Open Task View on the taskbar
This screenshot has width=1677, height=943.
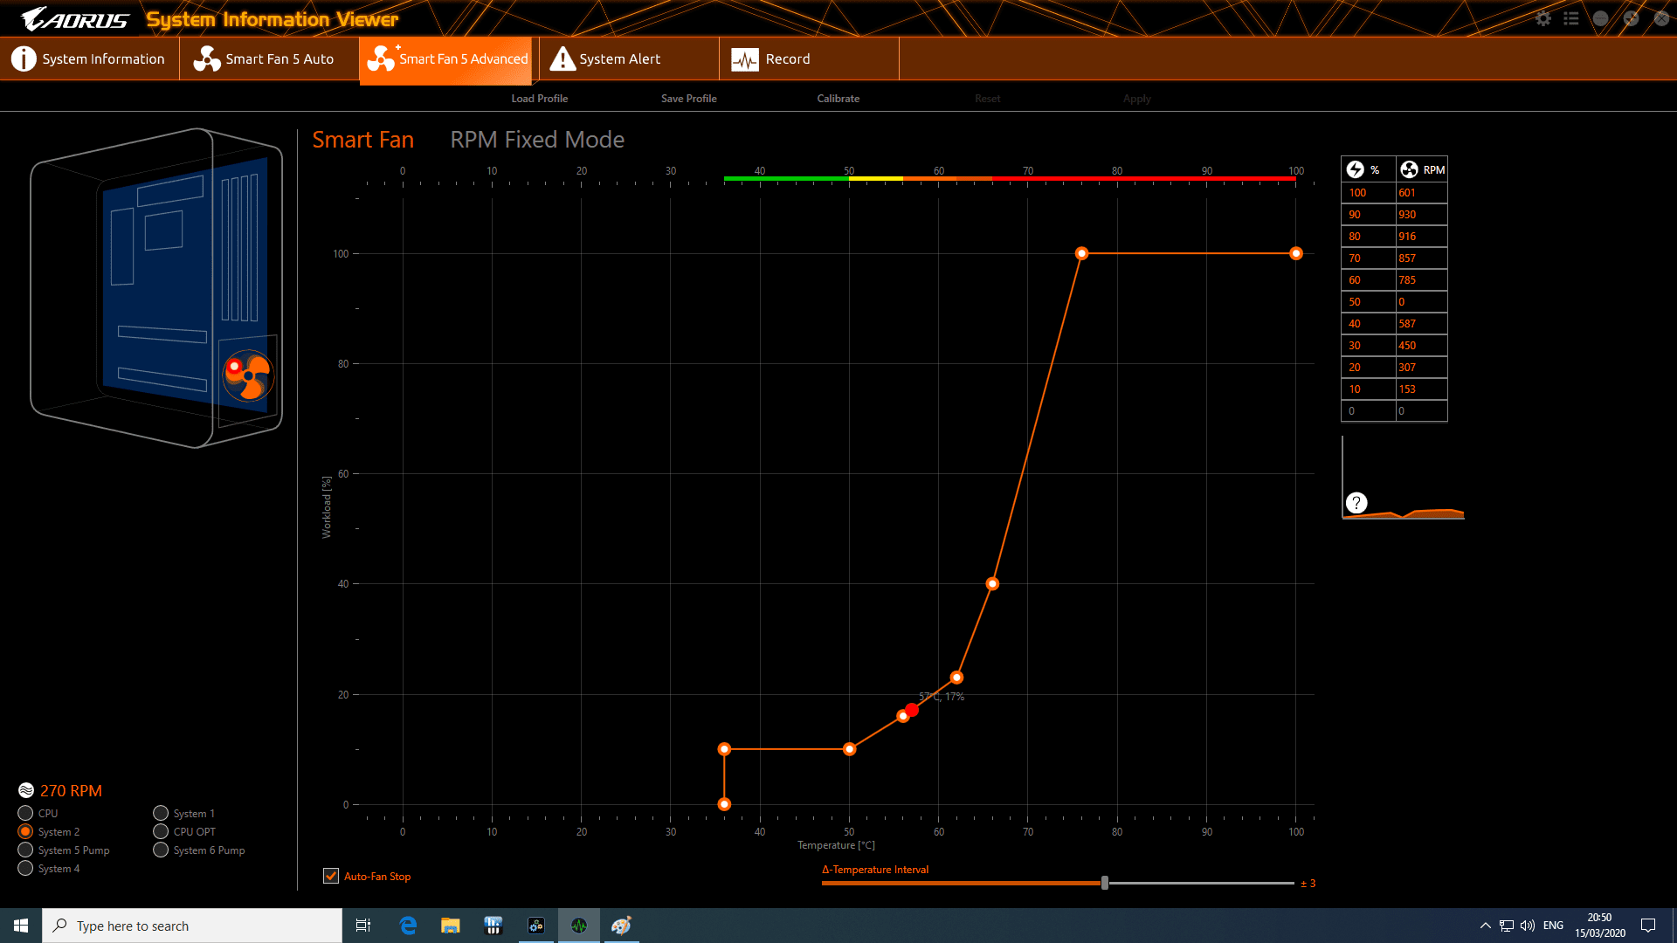363,926
